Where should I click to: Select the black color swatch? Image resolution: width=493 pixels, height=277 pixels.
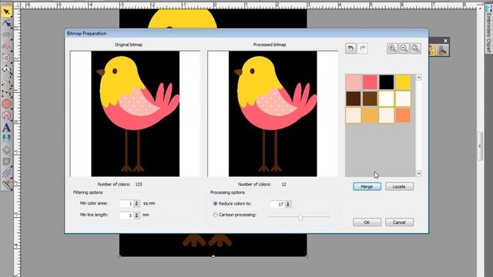click(387, 82)
